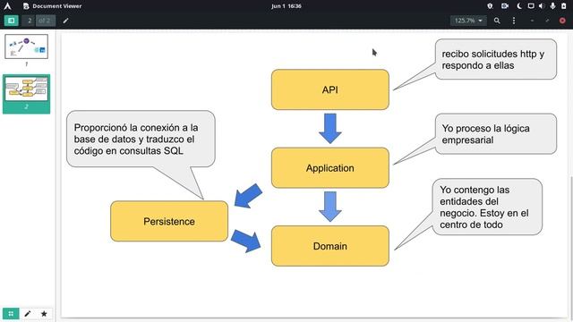Click the battery tray icon
The image size is (573, 322).
[563, 6]
